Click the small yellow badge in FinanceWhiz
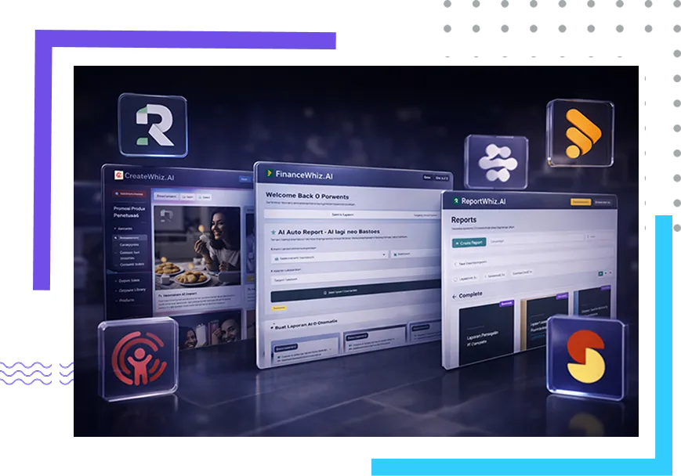Viewport: 681px width, 476px height. point(279,308)
